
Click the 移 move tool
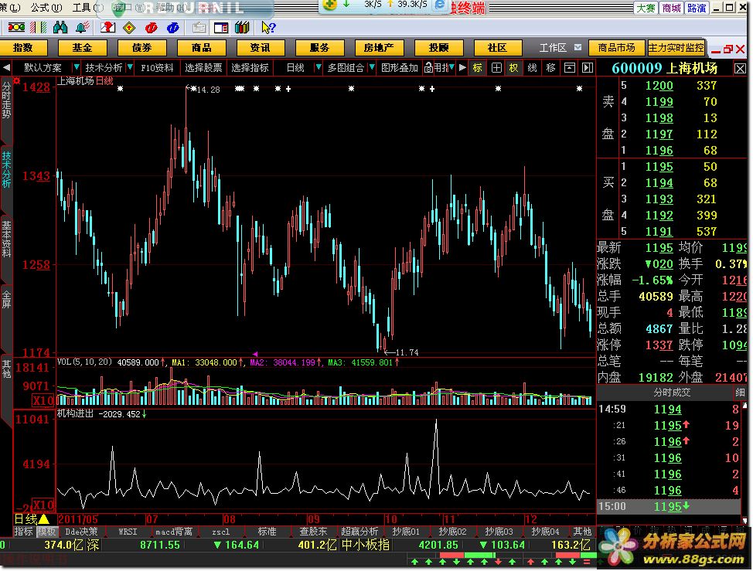tap(550, 68)
